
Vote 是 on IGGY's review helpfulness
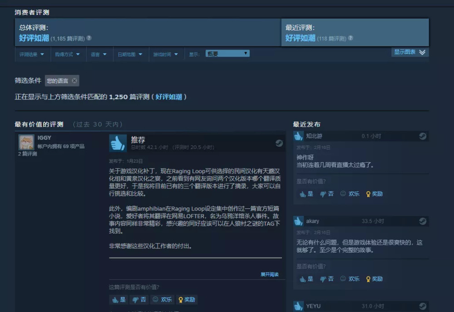118,299
